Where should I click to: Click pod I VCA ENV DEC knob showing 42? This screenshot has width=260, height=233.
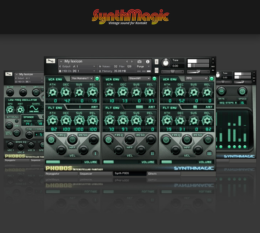(66, 92)
